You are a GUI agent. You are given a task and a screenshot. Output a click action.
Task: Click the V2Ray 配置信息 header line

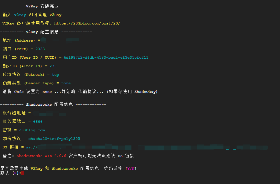click(46, 32)
